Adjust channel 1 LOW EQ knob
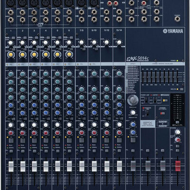This screenshot has height=190, width=190. [11, 97]
